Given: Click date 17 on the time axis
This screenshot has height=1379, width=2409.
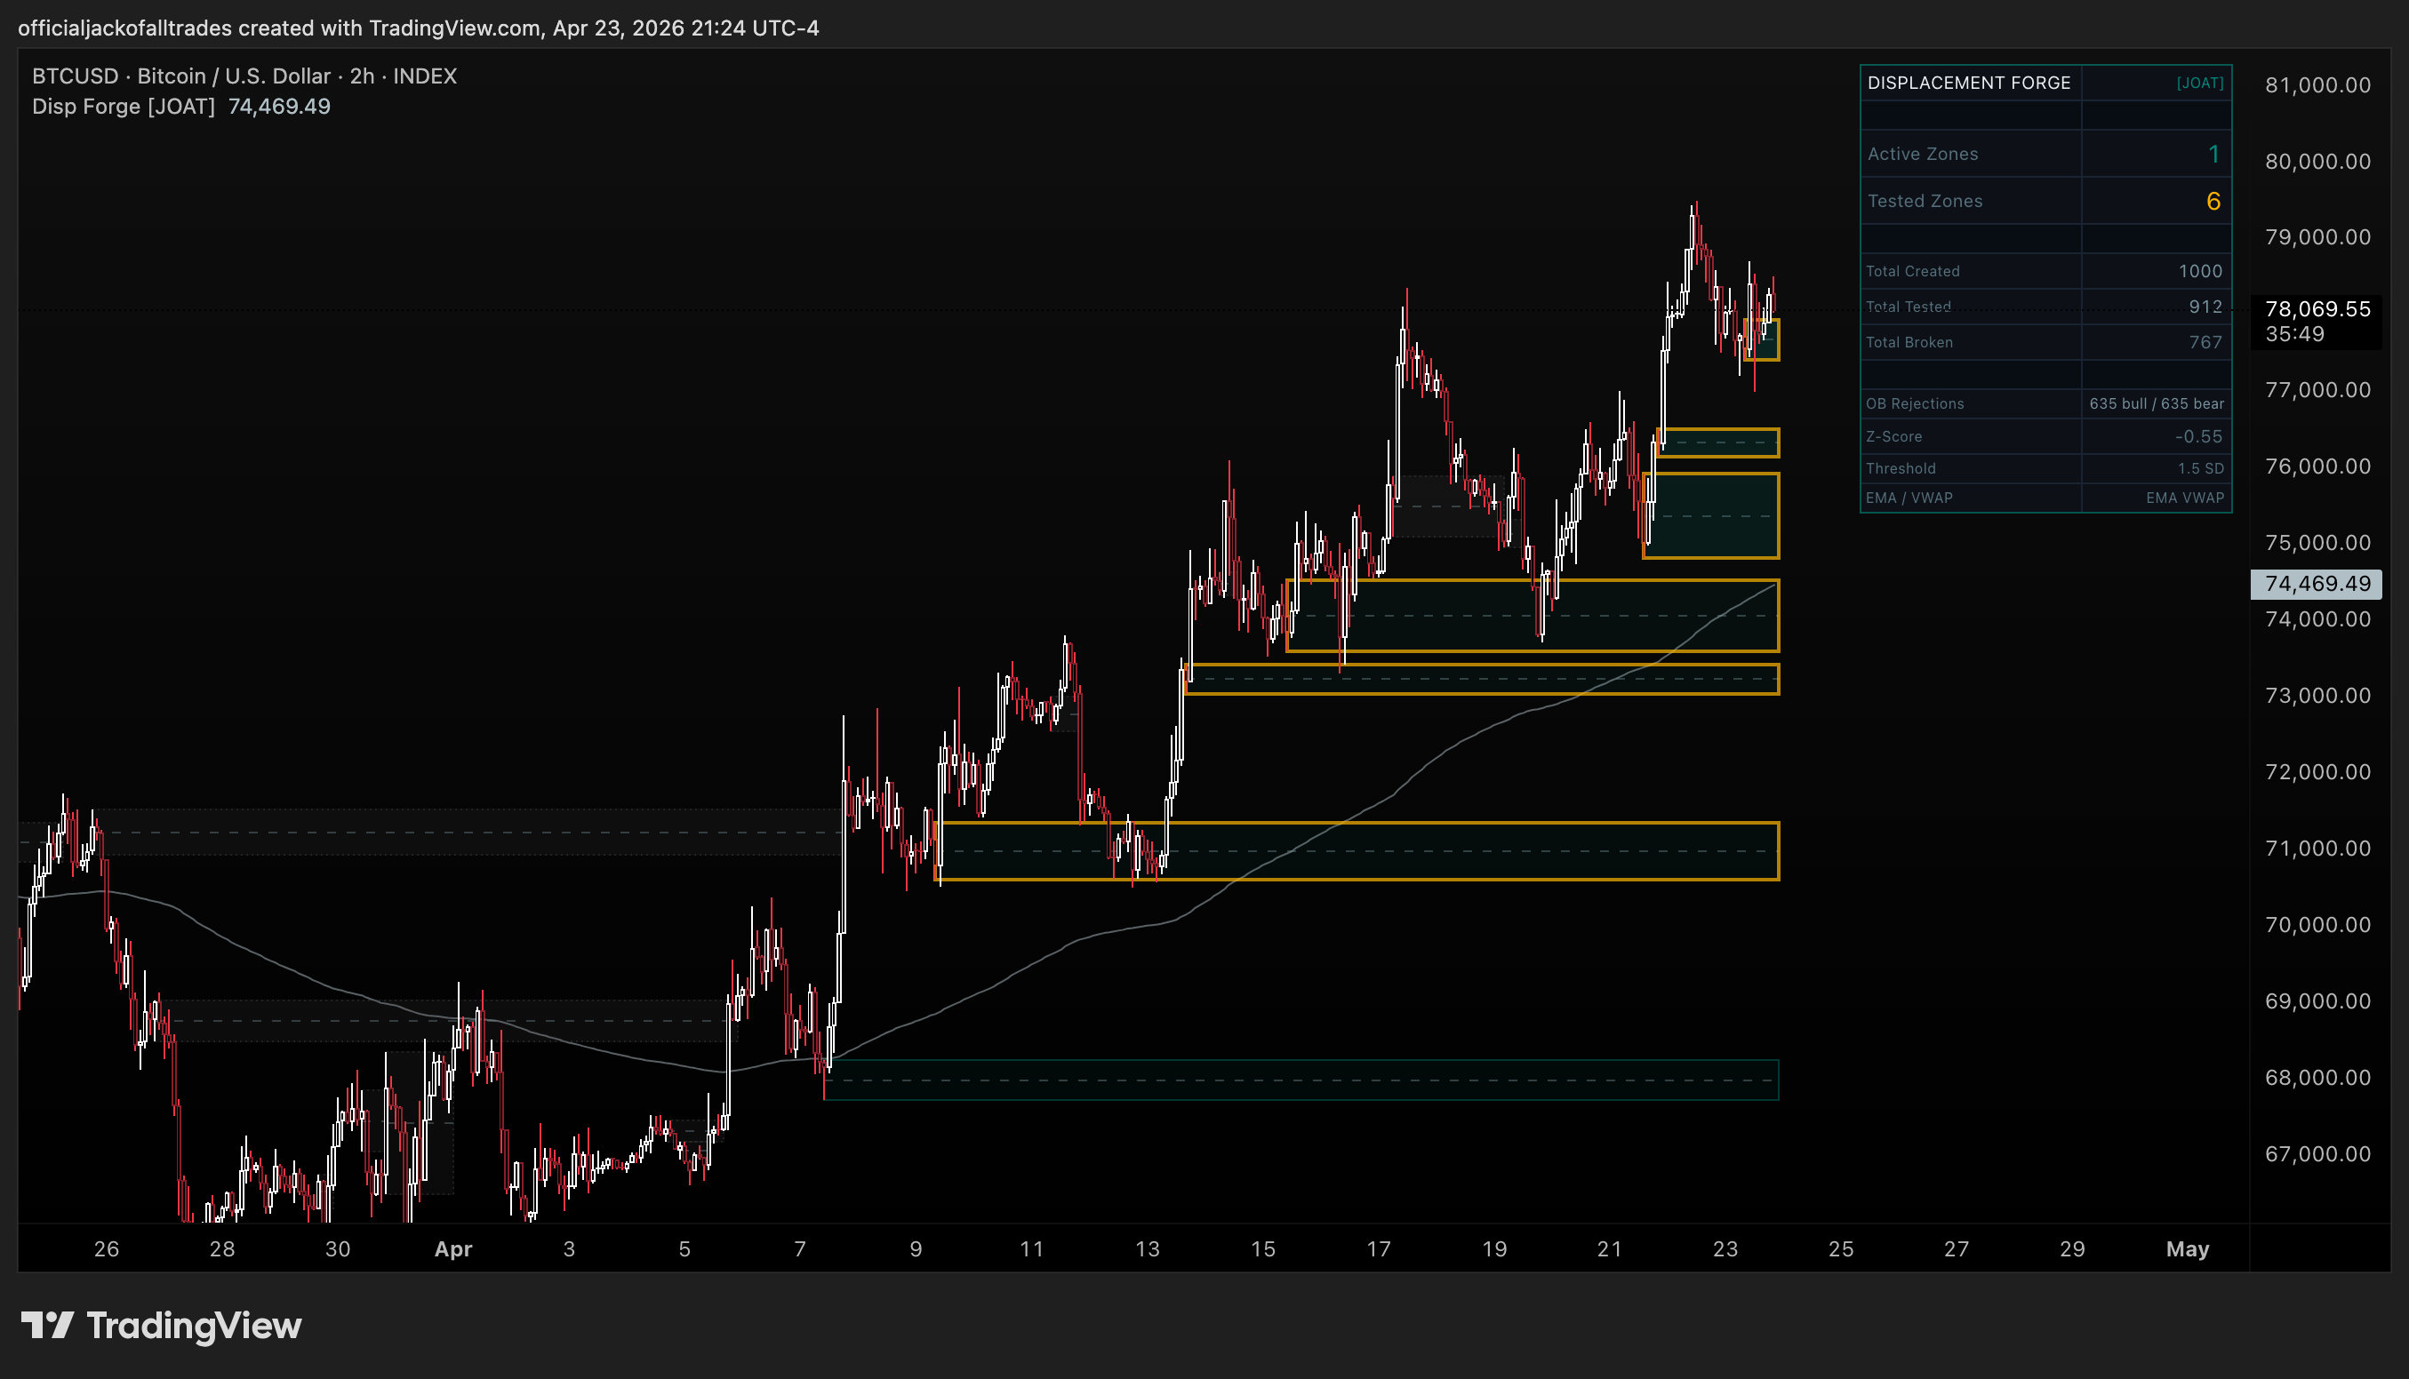Looking at the screenshot, I should (1379, 1249).
